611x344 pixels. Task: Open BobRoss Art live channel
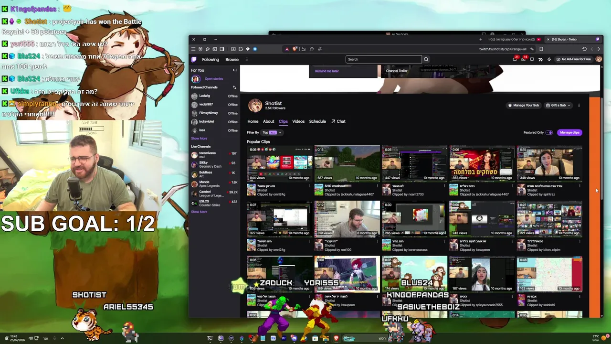pyautogui.click(x=214, y=174)
